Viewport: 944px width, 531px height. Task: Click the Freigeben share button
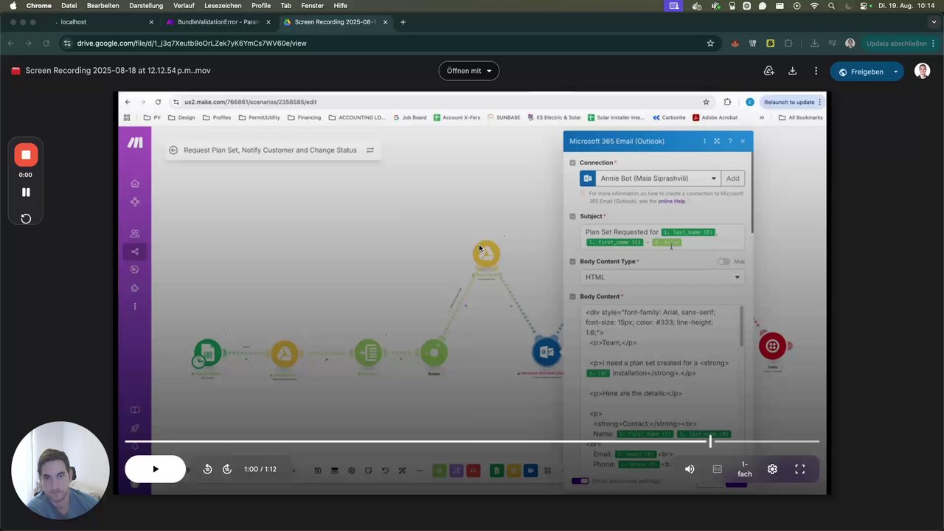pos(861,72)
